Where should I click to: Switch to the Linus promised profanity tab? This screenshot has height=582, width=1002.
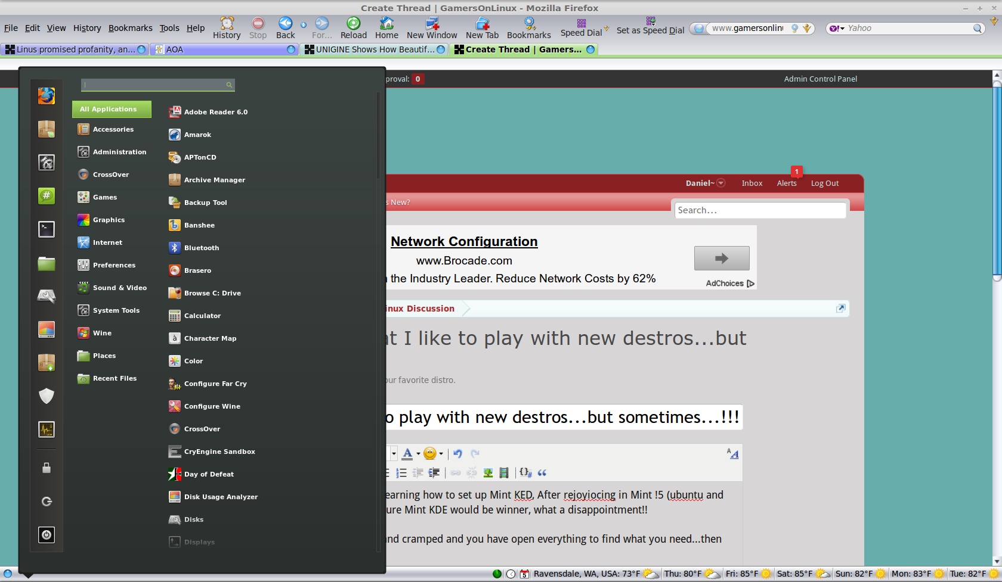(x=75, y=49)
